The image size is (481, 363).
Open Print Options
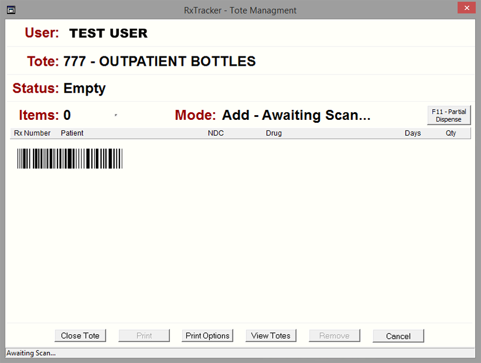coord(208,335)
